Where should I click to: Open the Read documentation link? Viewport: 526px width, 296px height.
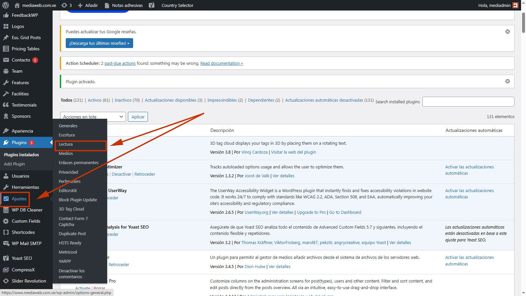click(222, 63)
